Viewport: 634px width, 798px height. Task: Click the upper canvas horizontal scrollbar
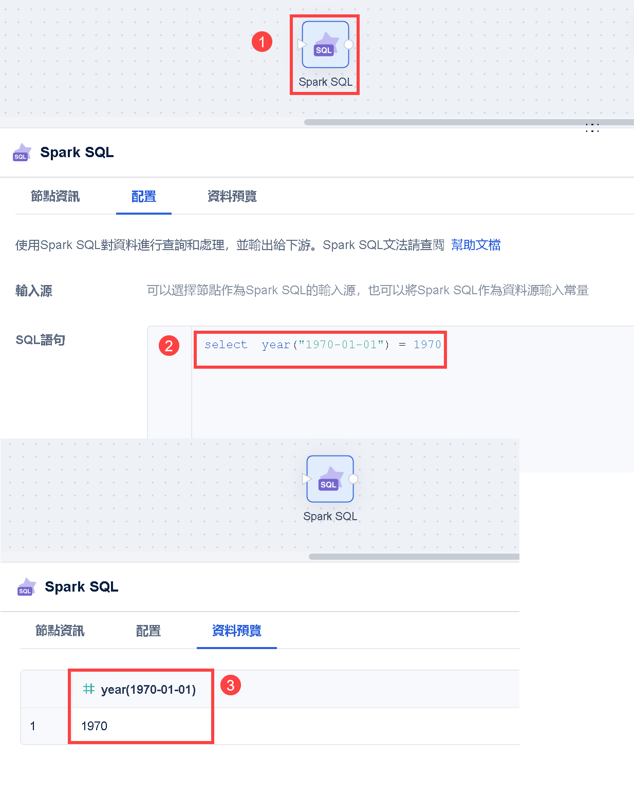[x=469, y=122]
